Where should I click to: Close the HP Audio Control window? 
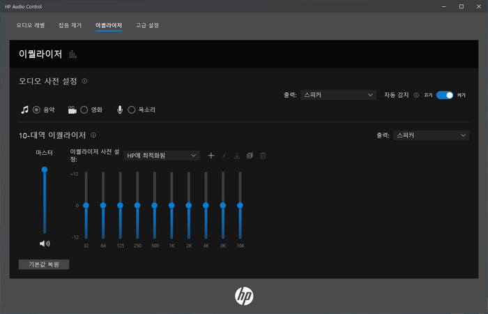click(479, 6)
